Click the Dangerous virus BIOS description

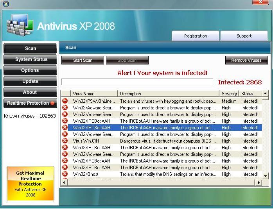pyautogui.click(x=168, y=141)
